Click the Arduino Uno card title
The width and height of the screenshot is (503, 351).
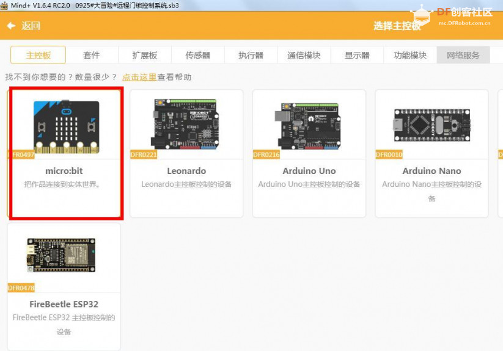[x=309, y=171]
